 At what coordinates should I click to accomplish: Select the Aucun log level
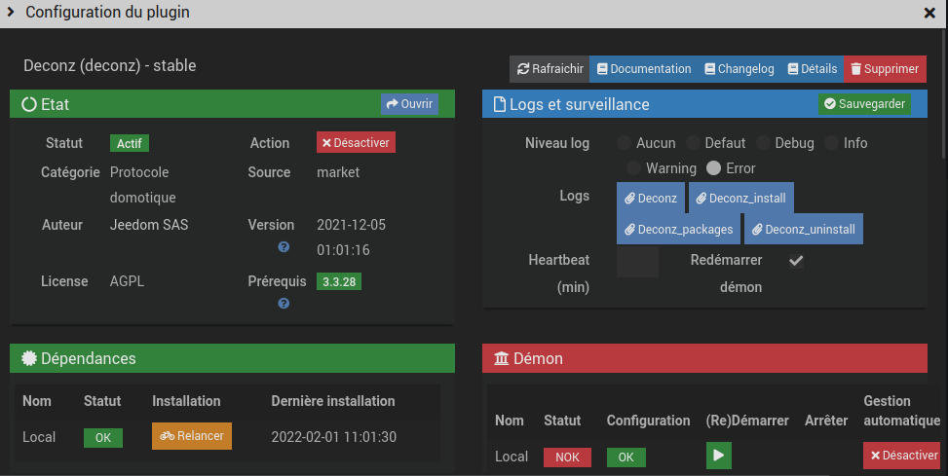tap(624, 143)
